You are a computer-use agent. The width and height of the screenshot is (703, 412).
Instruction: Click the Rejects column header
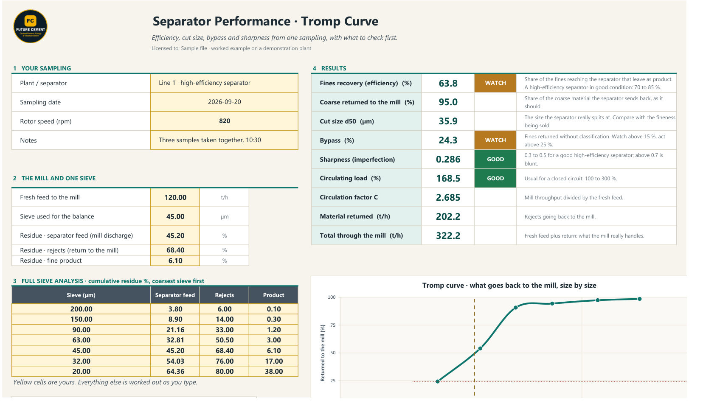coord(224,295)
